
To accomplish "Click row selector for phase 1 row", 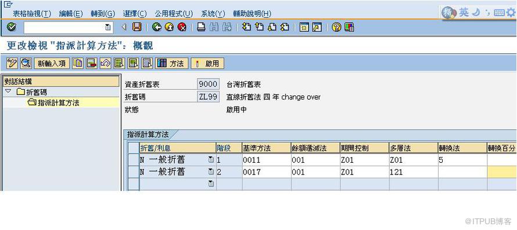I will (133, 160).
